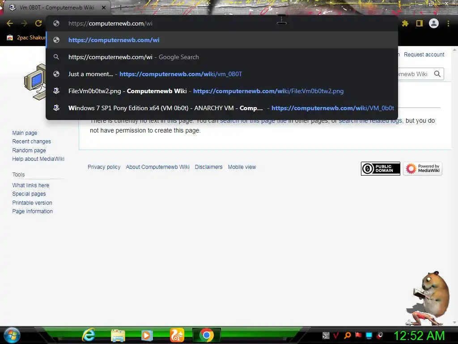
Task: Choose the Windows 7 SP1 Pony Edition suggestion
Action: [222, 108]
